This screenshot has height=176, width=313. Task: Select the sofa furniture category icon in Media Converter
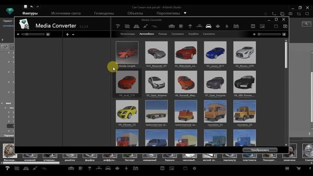pyautogui.click(x=172, y=26)
